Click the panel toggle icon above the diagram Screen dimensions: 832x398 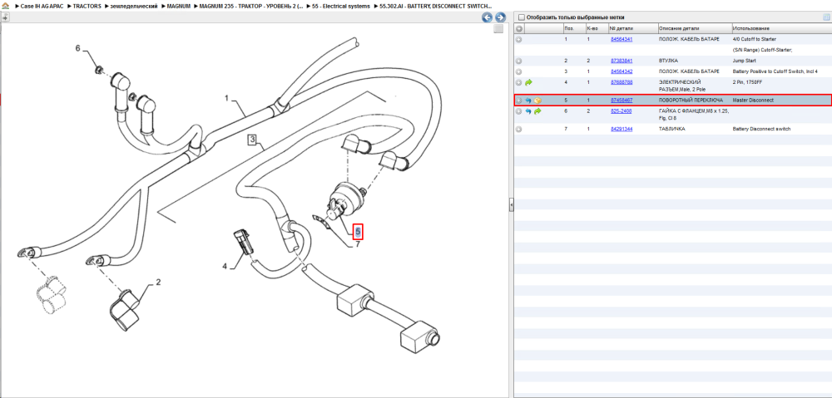pyautogui.click(x=5, y=17)
